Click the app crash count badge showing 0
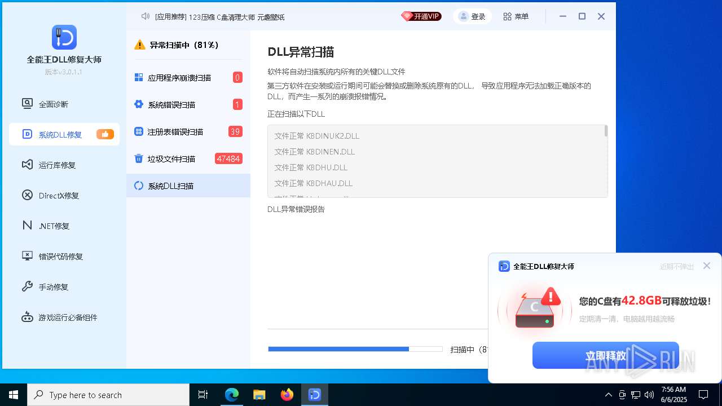 [237, 77]
